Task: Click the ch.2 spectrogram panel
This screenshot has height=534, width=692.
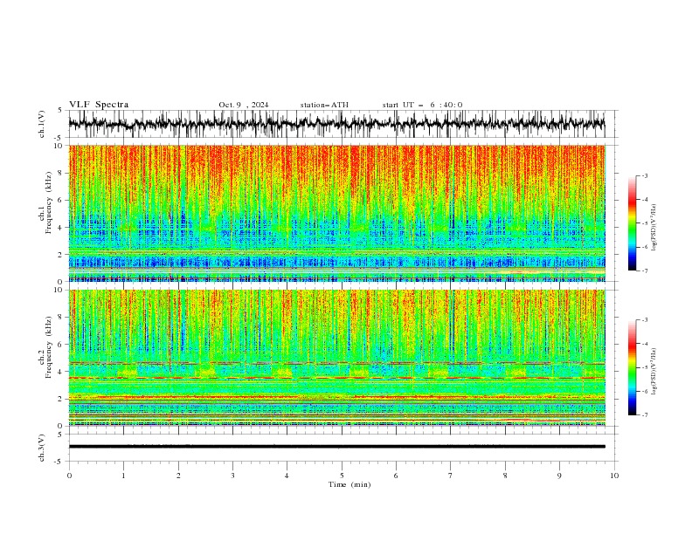Action: pos(336,358)
